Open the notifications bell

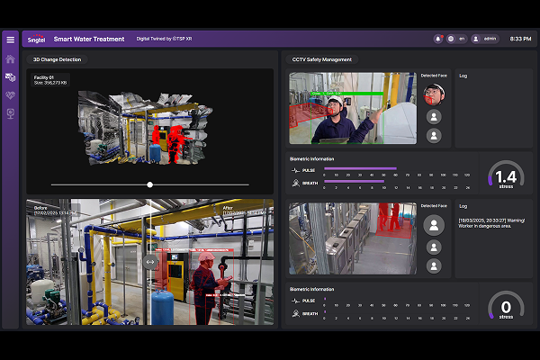click(x=438, y=39)
